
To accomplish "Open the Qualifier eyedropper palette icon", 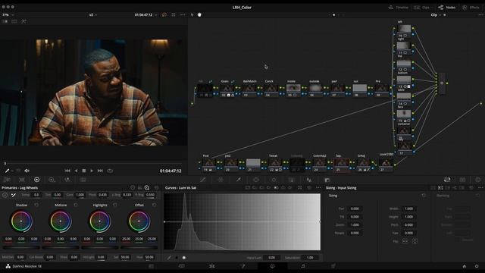I will [x=239, y=180].
